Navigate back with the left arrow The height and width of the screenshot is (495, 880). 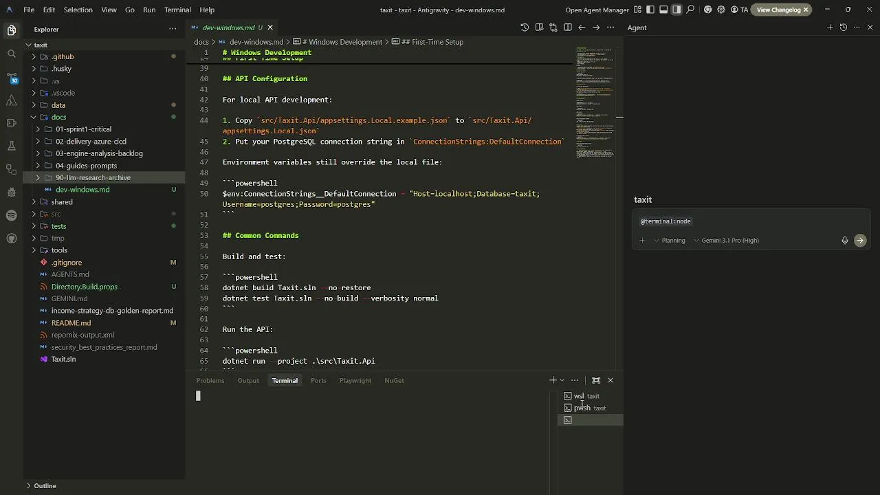582,27
